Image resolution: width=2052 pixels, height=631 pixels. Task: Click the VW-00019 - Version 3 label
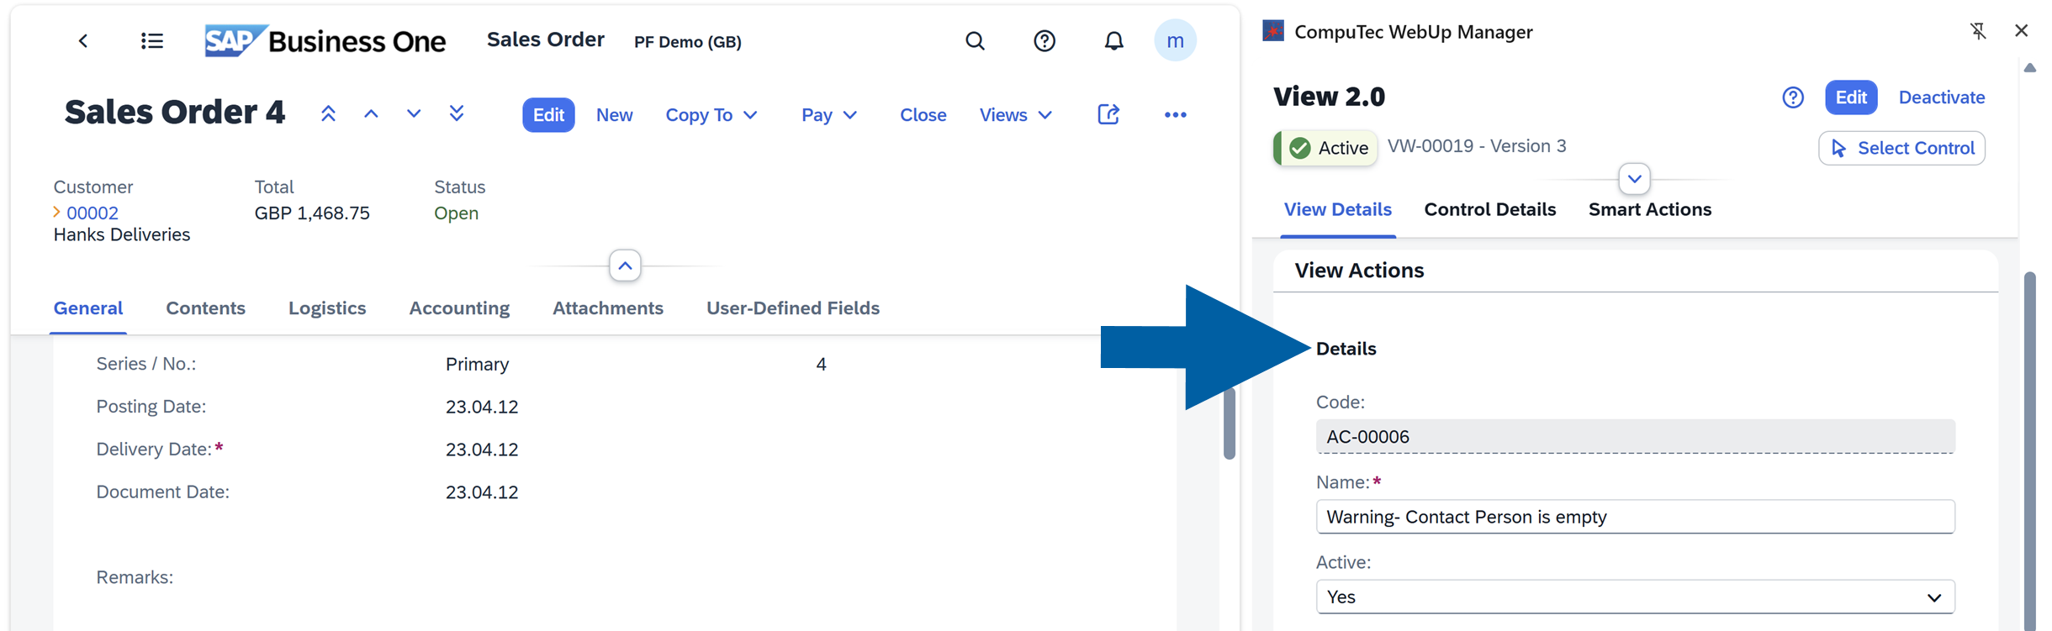click(1477, 146)
